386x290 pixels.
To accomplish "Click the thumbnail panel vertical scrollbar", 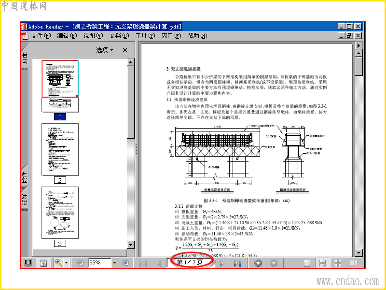I will 131,153.
